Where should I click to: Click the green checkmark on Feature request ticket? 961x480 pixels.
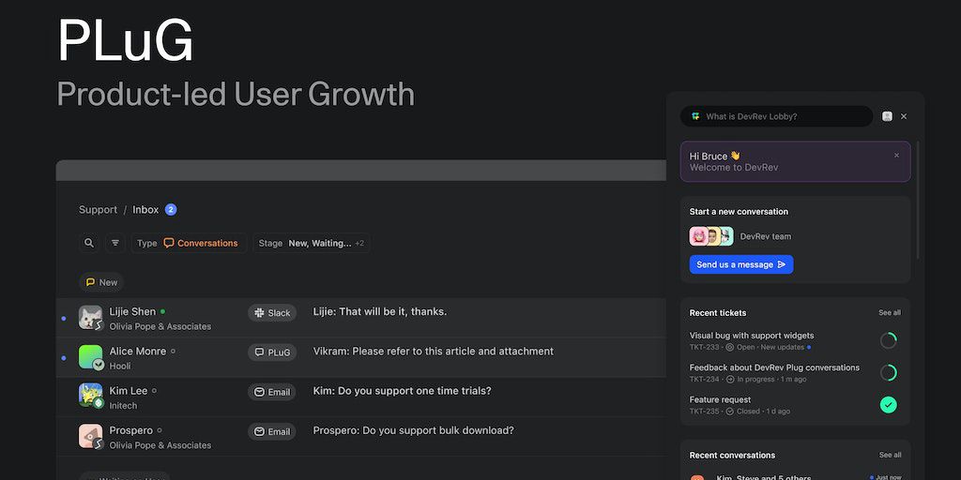click(x=888, y=405)
